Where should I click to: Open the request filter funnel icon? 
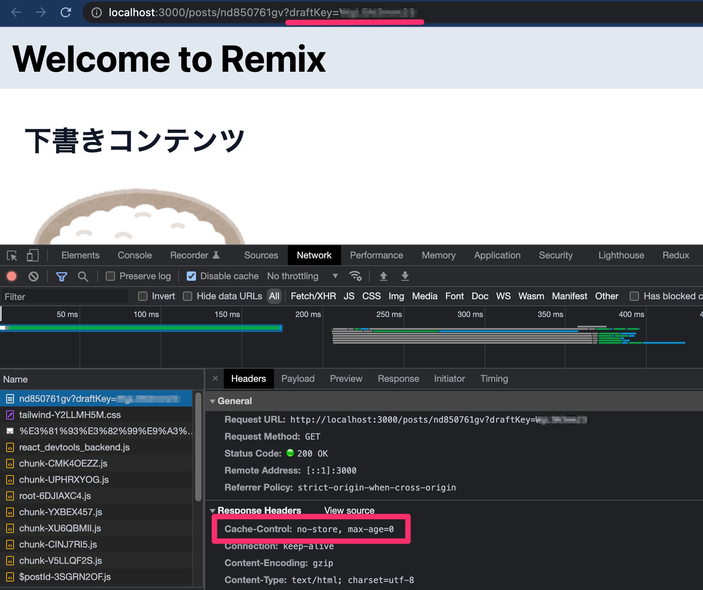pos(61,276)
